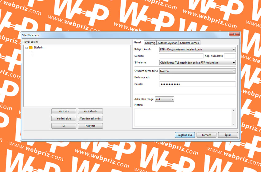261x172 pixels.
Task: Click the Bağlantı kur button
Action: tap(185, 135)
